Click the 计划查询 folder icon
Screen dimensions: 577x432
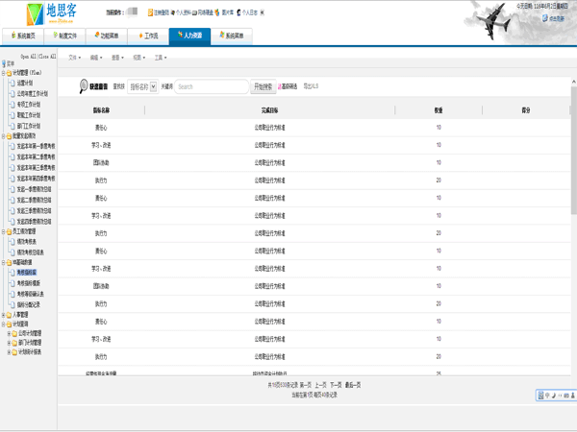[x=9, y=324]
